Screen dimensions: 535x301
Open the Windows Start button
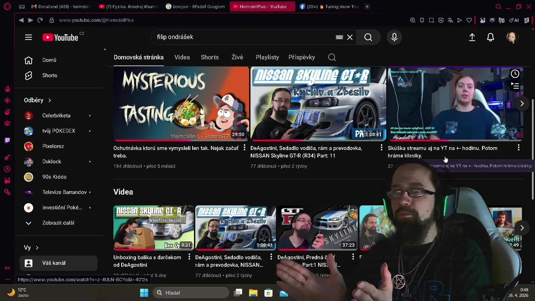point(144,293)
